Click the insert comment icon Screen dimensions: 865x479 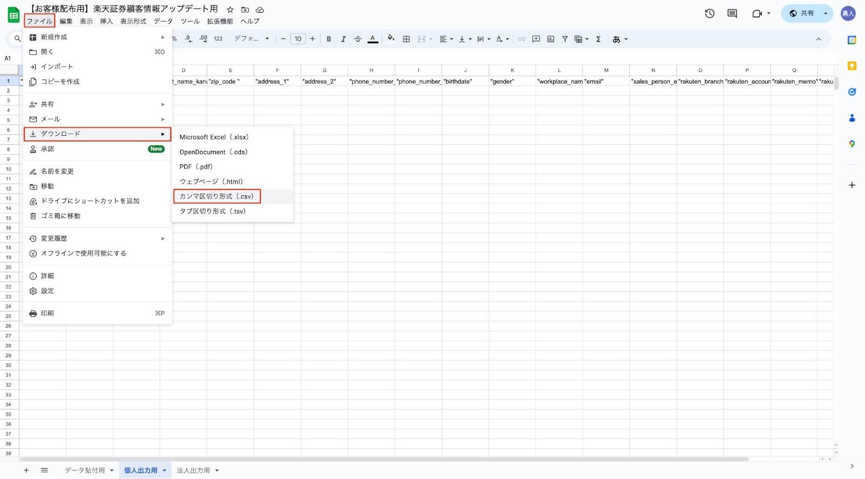(536, 39)
